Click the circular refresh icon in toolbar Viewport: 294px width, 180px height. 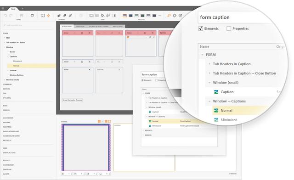tap(32, 16)
